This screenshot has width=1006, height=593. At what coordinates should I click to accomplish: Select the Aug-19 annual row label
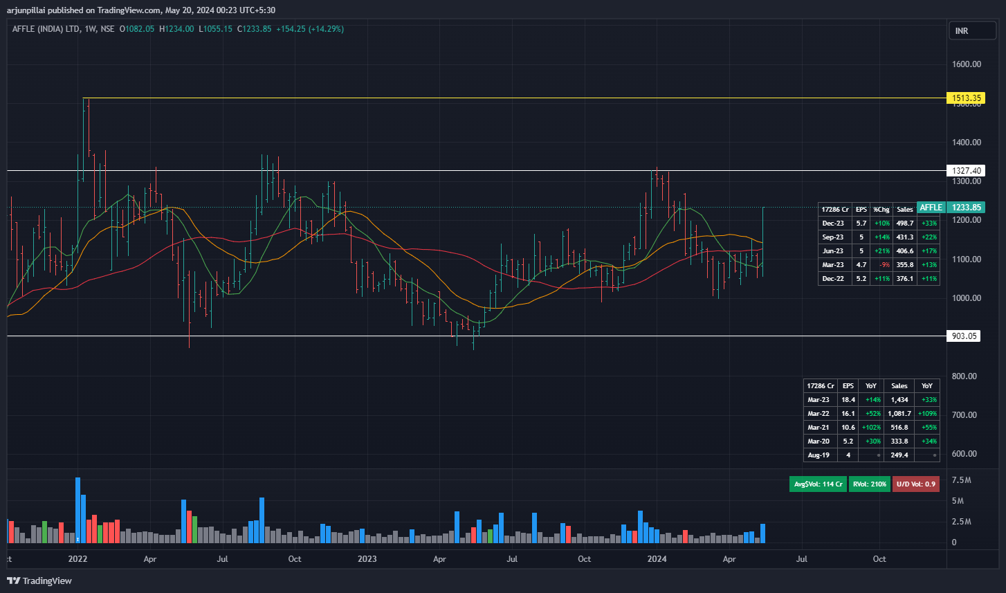(x=819, y=455)
